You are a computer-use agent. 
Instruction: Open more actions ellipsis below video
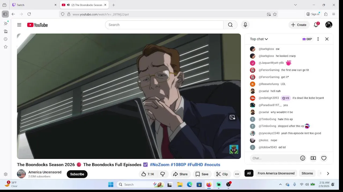tap(237, 174)
